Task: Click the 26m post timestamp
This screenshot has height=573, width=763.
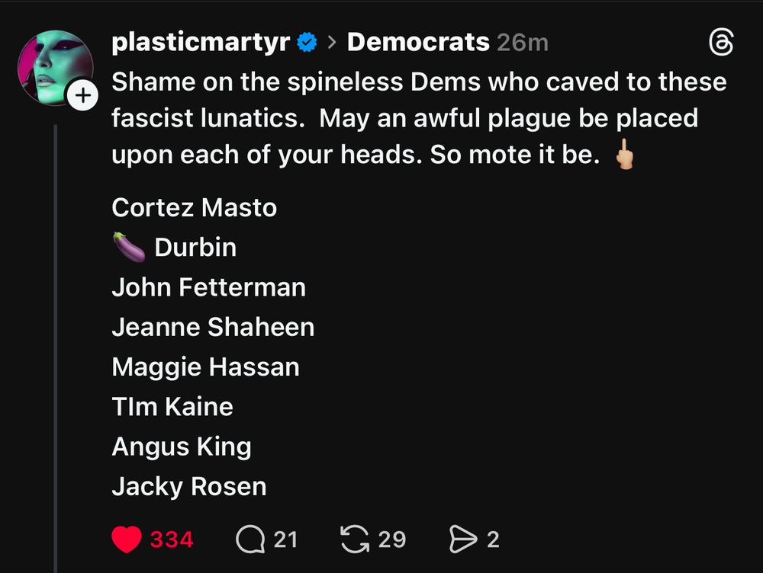Action: click(523, 43)
